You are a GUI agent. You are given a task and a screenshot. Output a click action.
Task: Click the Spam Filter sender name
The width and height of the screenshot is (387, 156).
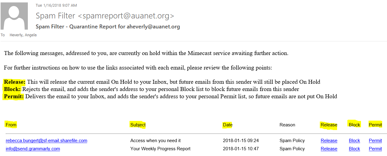pyautogui.click(x=105, y=16)
